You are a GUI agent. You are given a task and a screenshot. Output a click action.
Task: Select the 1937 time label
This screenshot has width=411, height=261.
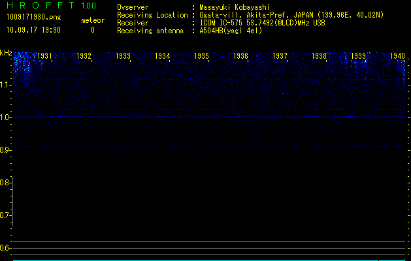click(x=280, y=56)
